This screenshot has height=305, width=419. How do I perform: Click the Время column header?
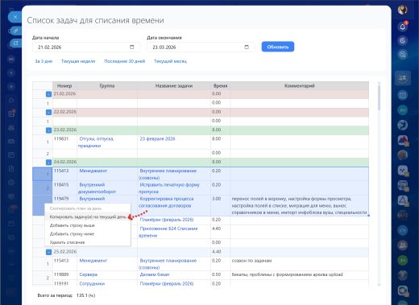(x=221, y=86)
